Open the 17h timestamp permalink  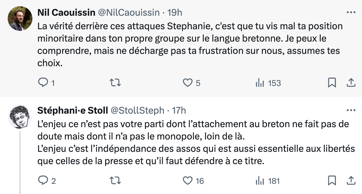[x=179, y=110]
